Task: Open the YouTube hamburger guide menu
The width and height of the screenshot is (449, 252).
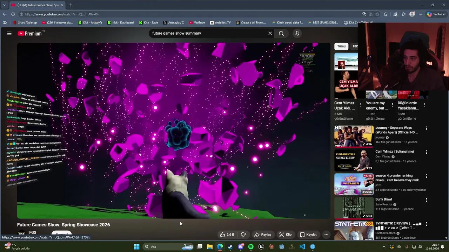Action: [x=9, y=33]
